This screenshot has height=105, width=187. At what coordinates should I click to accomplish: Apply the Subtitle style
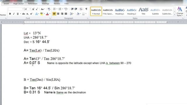155,12
